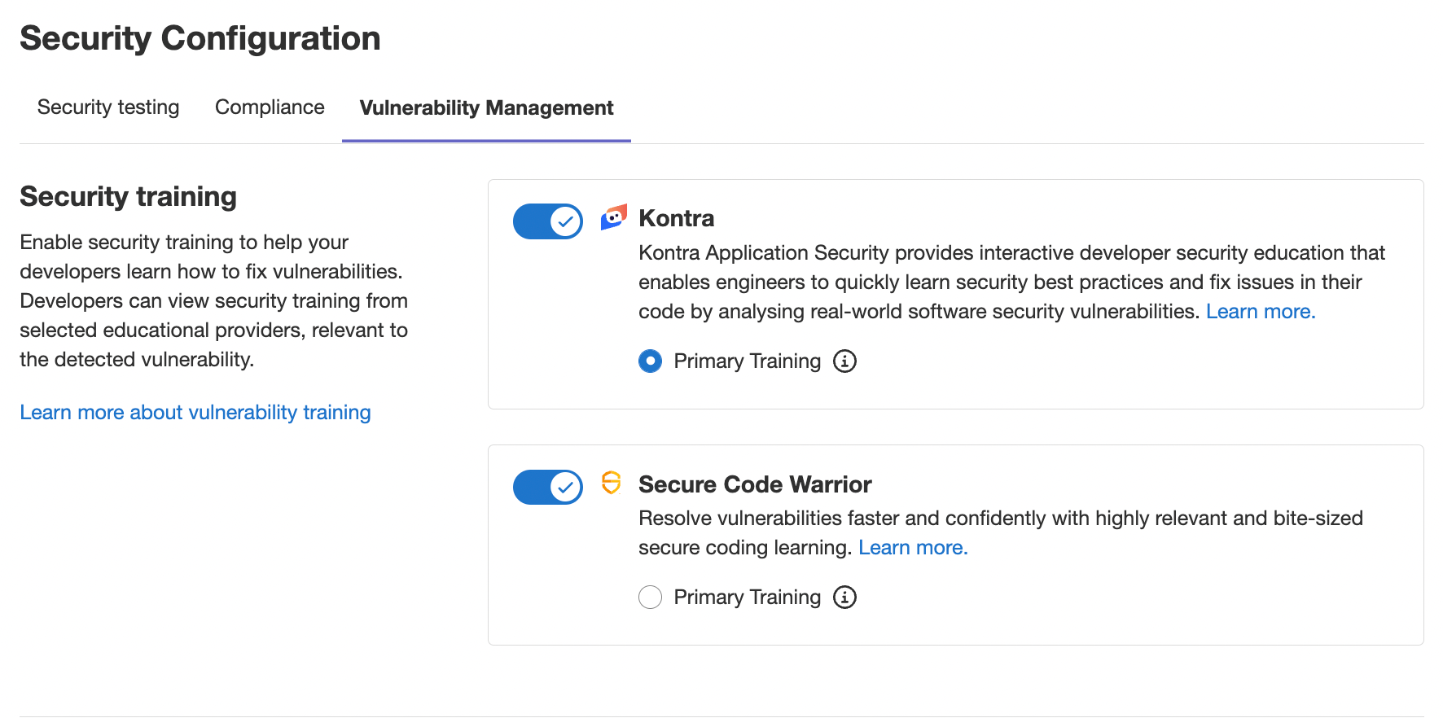Turn off the Secure Code Warrior toggle
The height and width of the screenshot is (718, 1443).
coord(547,487)
